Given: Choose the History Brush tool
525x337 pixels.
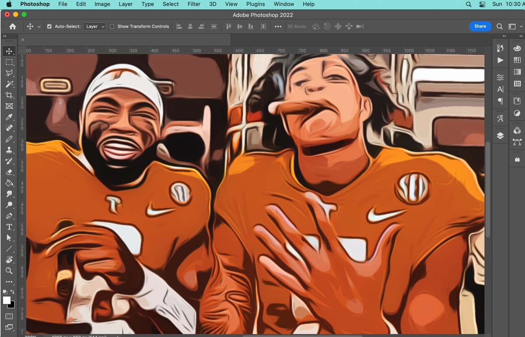Looking at the screenshot, I should [x=9, y=161].
